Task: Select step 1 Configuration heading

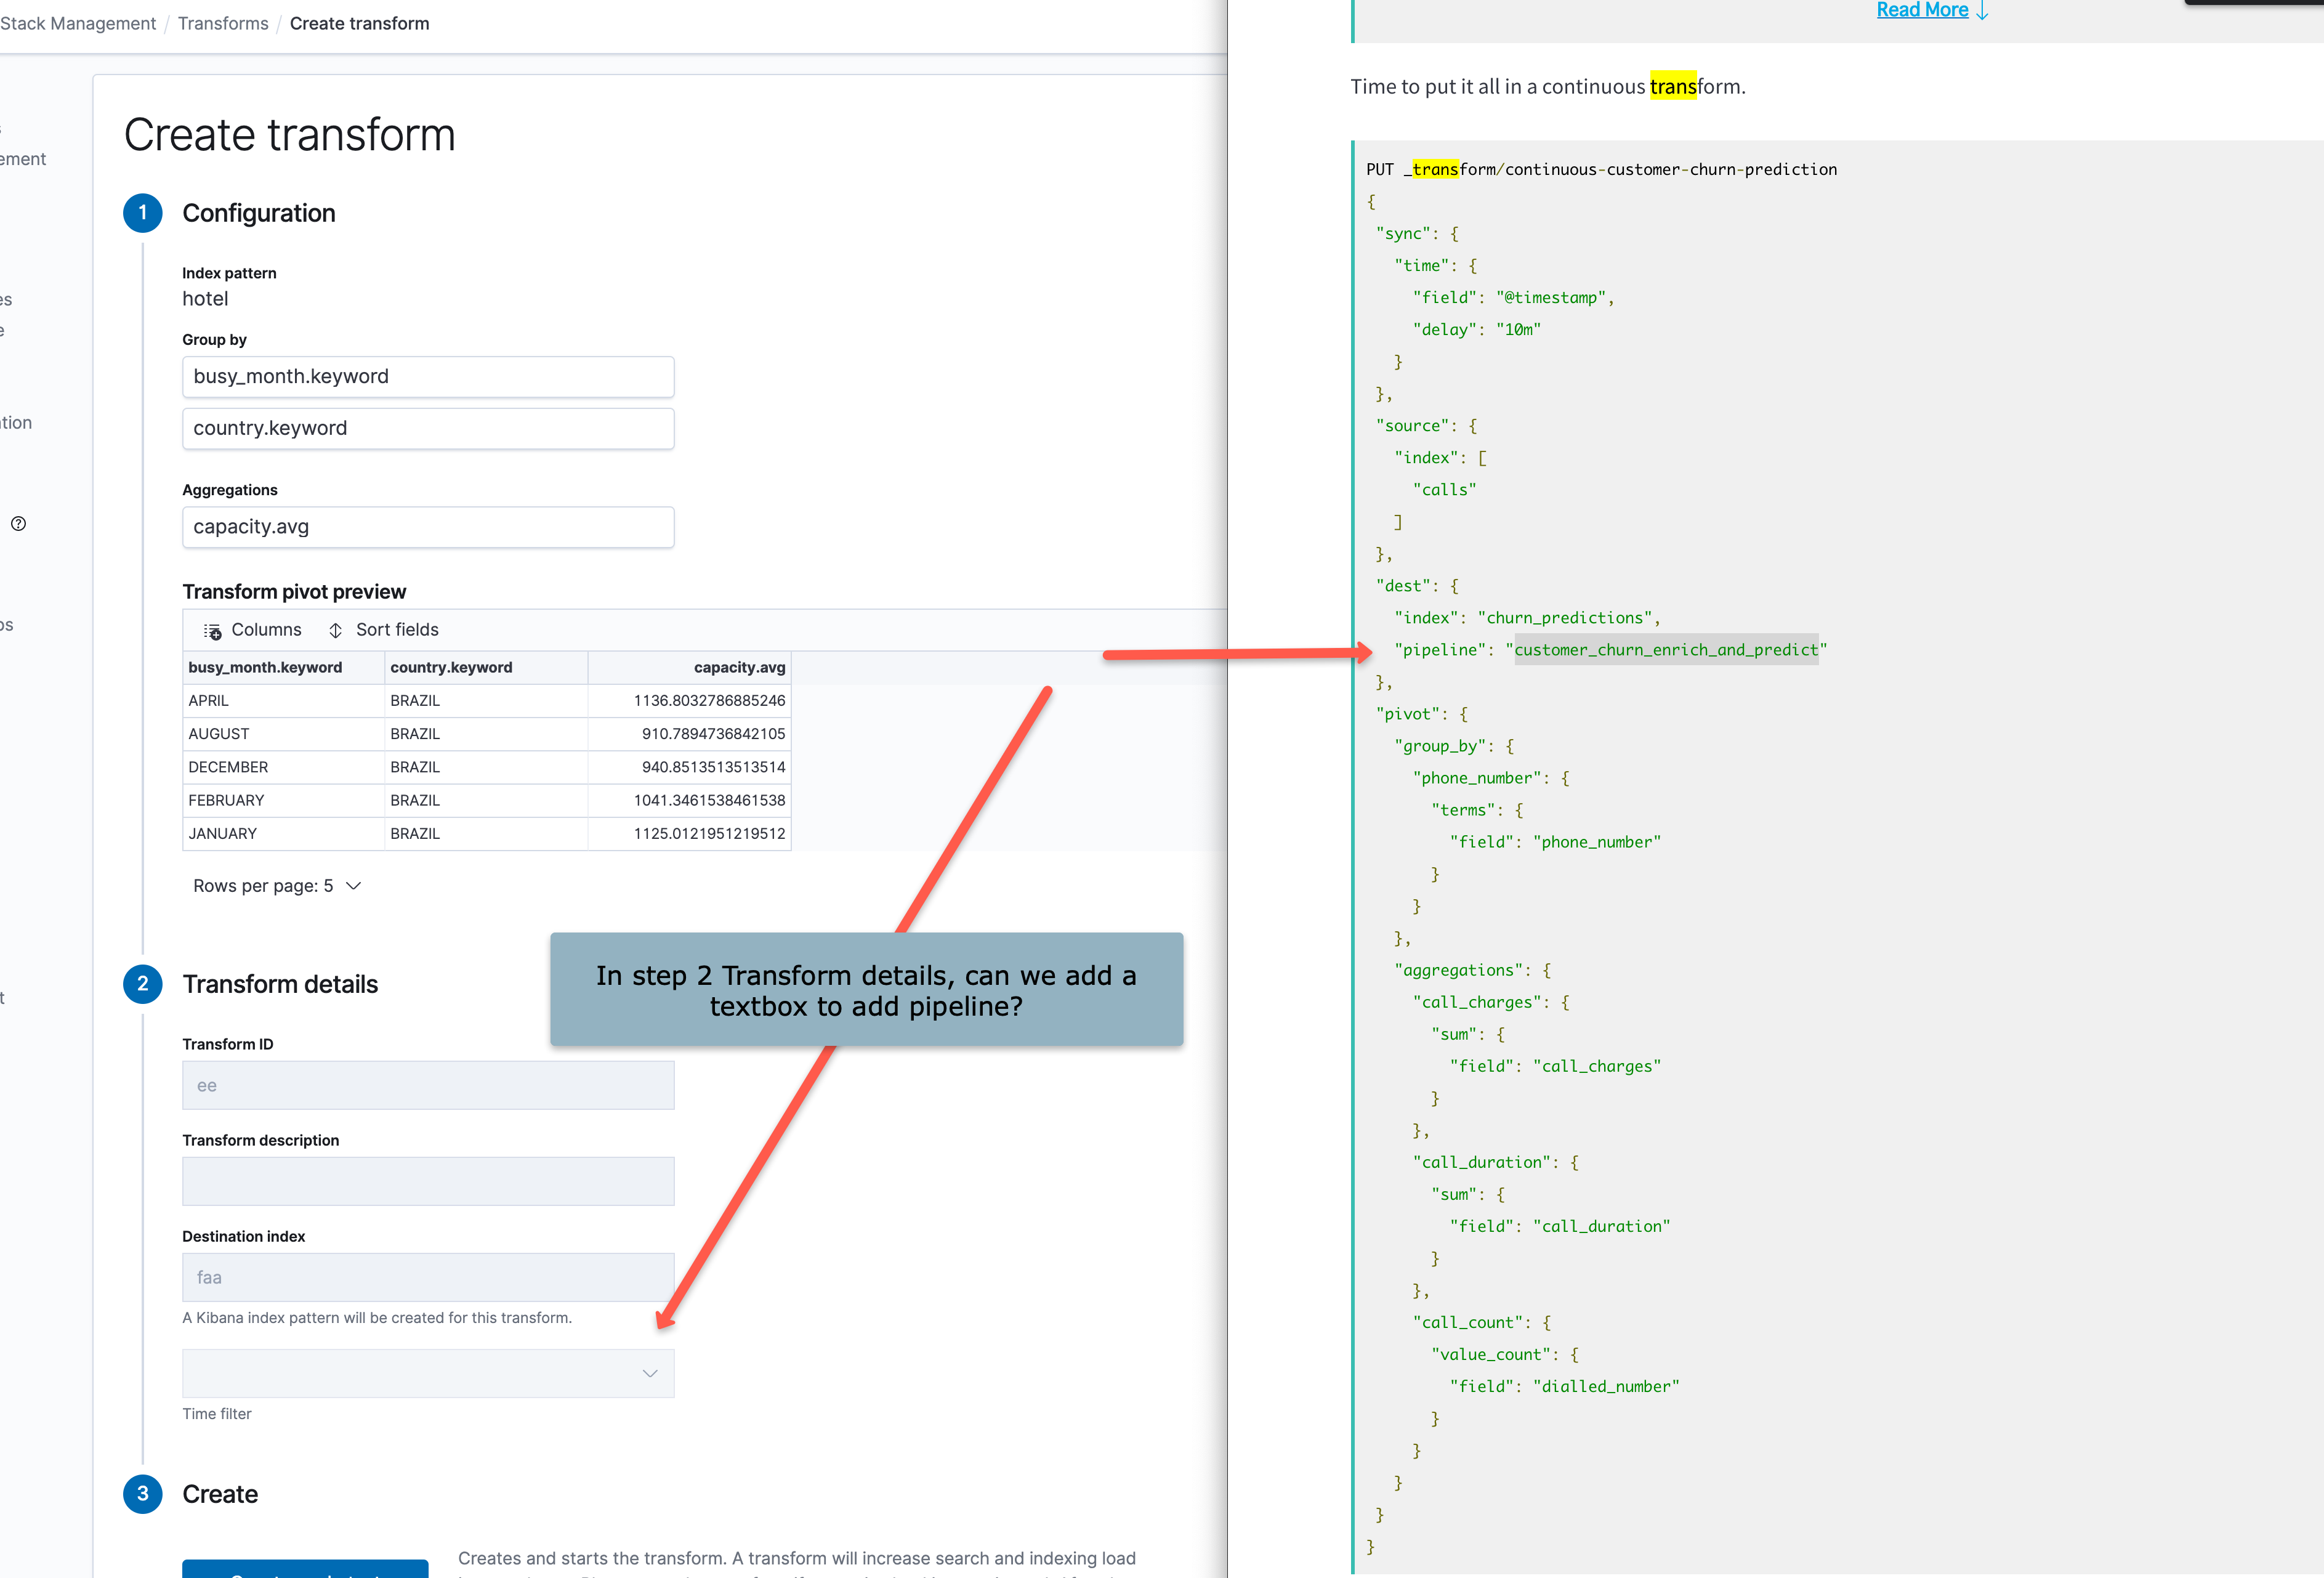Action: pos(258,213)
